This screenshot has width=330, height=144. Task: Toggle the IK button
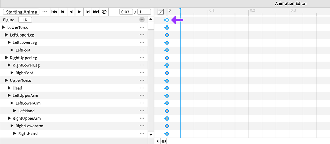tap(25, 20)
